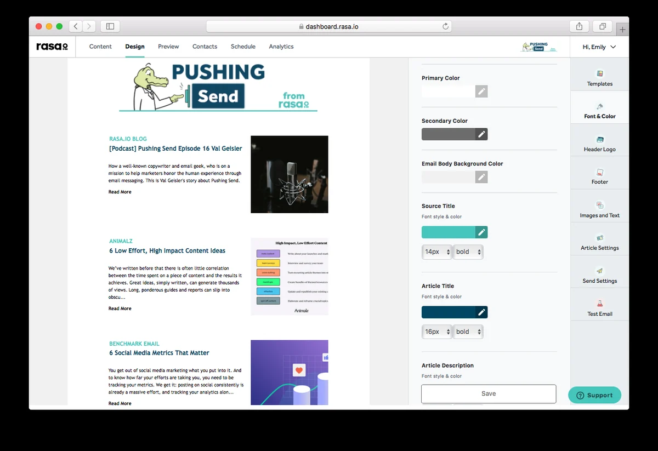Image resolution: width=658 pixels, height=451 pixels.
Task: Open the Templates sidebar icon
Action: pyautogui.click(x=600, y=73)
